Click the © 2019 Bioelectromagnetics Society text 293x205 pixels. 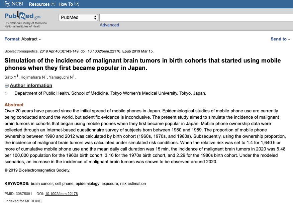37,170
